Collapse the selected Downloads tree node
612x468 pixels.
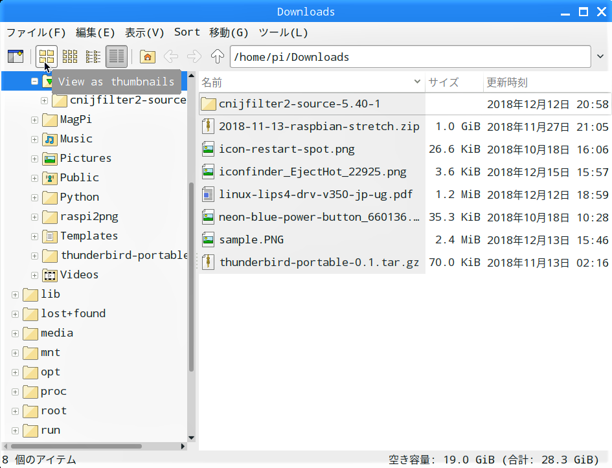point(35,81)
